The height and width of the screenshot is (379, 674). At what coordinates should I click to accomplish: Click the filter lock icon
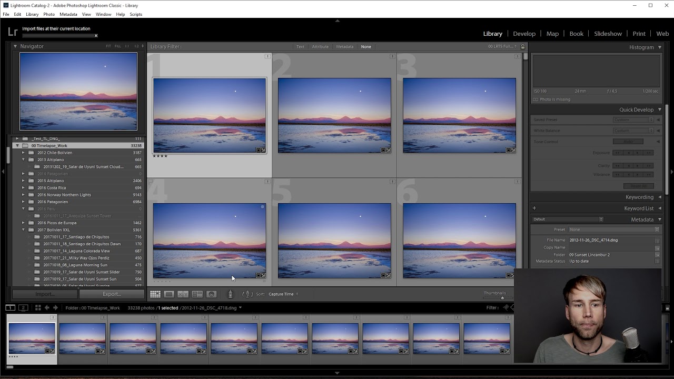pyautogui.click(x=523, y=46)
